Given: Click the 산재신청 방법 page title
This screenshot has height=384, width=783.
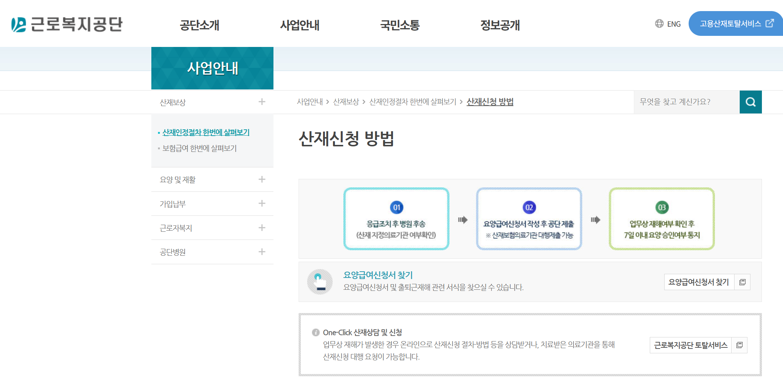Looking at the screenshot, I should click(346, 139).
